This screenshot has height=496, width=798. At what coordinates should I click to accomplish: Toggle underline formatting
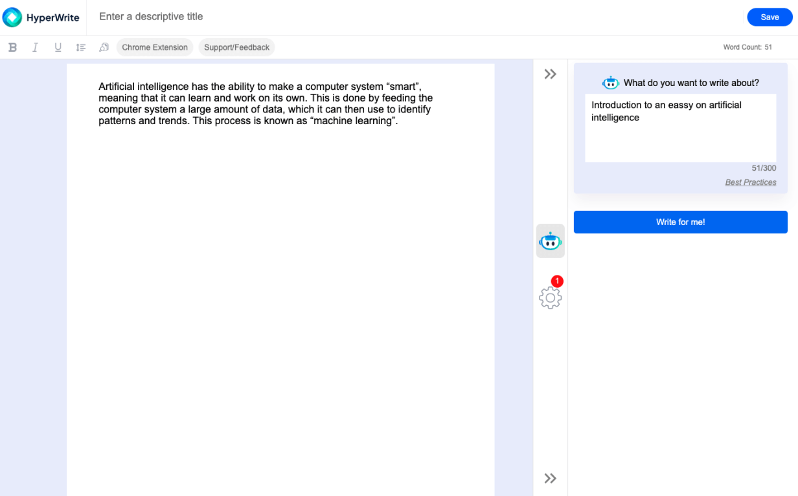(x=58, y=47)
